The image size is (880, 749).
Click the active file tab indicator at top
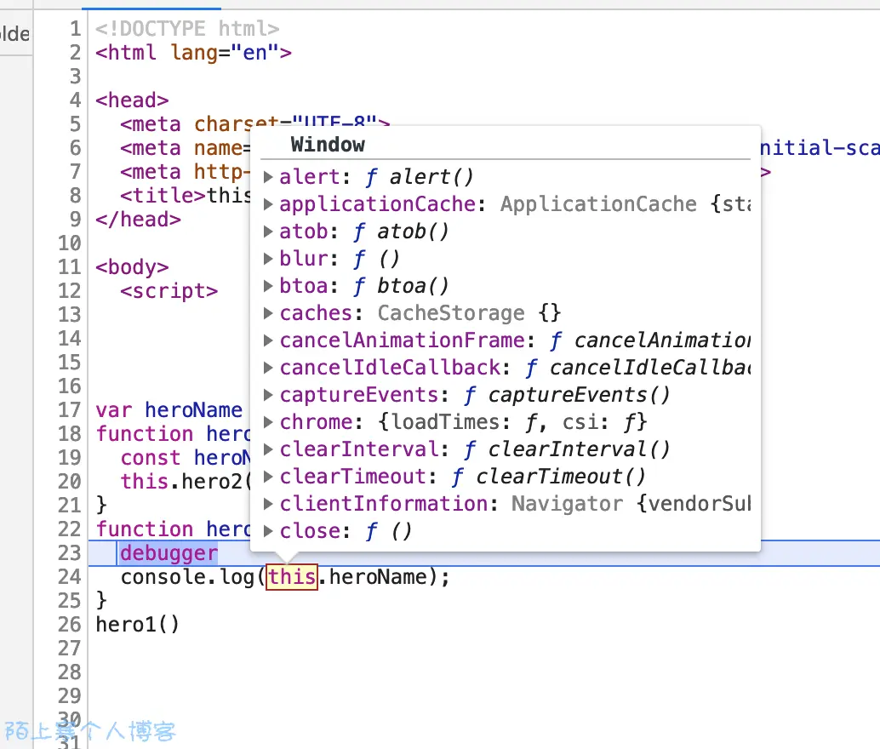click(x=151, y=9)
